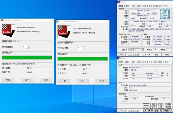This screenshot has height=113, width=173.
Task: Click thread count field showing 4
Action: click(80, 48)
